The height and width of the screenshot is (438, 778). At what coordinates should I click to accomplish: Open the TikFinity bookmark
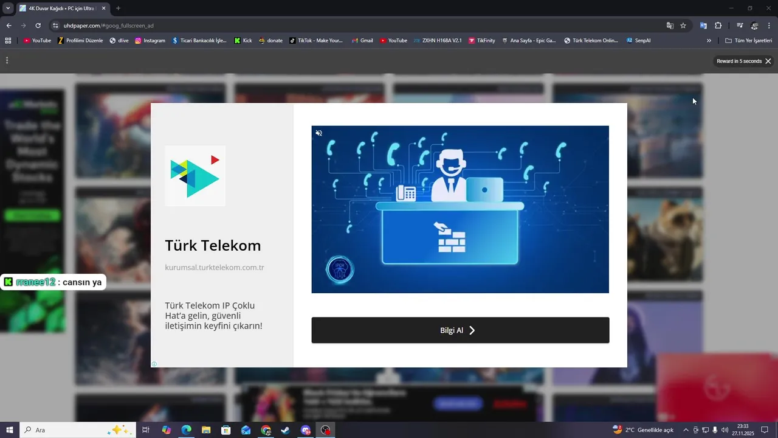click(x=482, y=41)
